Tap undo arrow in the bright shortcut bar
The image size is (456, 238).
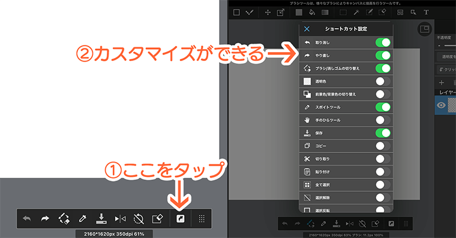(27, 219)
